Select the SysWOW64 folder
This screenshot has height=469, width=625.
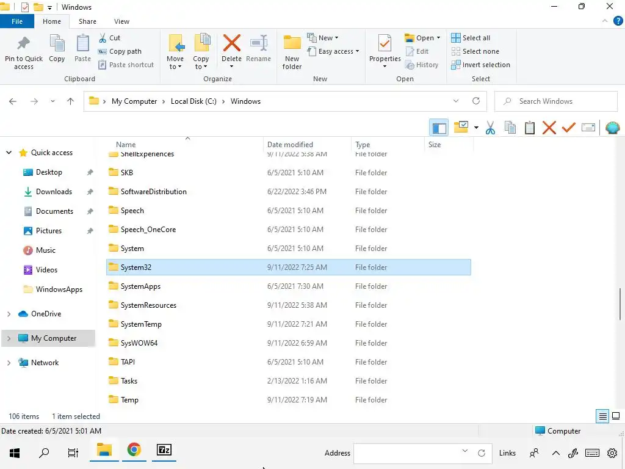point(289,343)
